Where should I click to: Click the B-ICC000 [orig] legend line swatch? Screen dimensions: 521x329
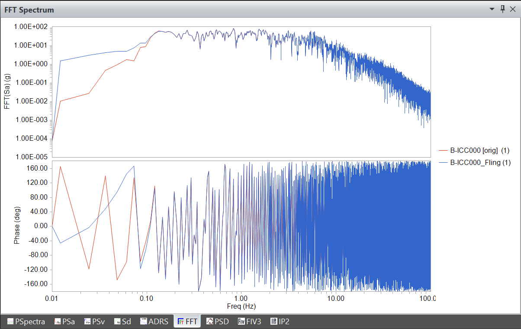point(443,150)
